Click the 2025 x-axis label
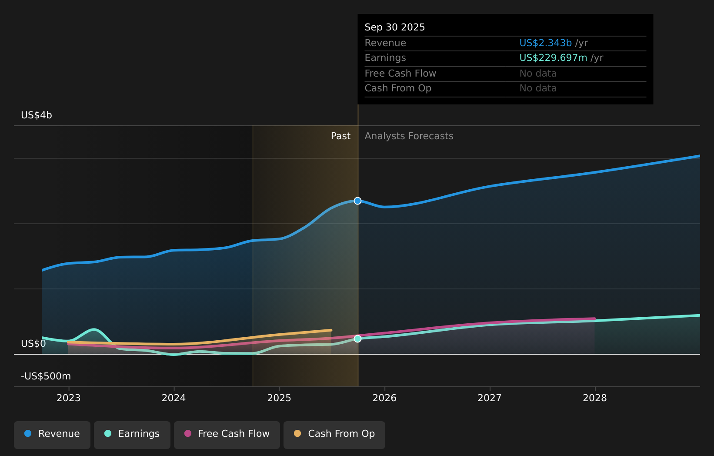 point(279,398)
